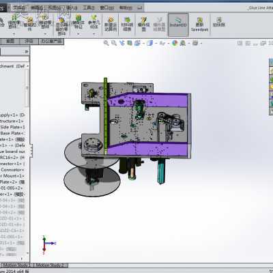Select the 'Base Plate<' tree item
Image resolution: width=273 pixels, height=273 pixels.
(x=12, y=133)
